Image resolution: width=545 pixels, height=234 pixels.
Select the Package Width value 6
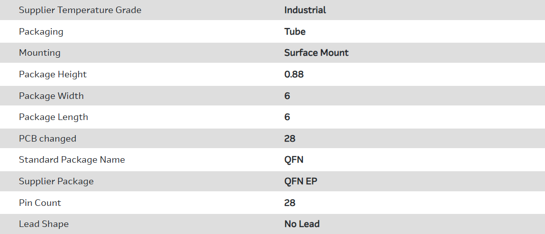(x=287, y=95)
